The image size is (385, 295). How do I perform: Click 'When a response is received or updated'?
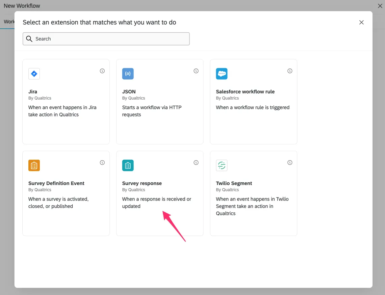tap(157, 203)
